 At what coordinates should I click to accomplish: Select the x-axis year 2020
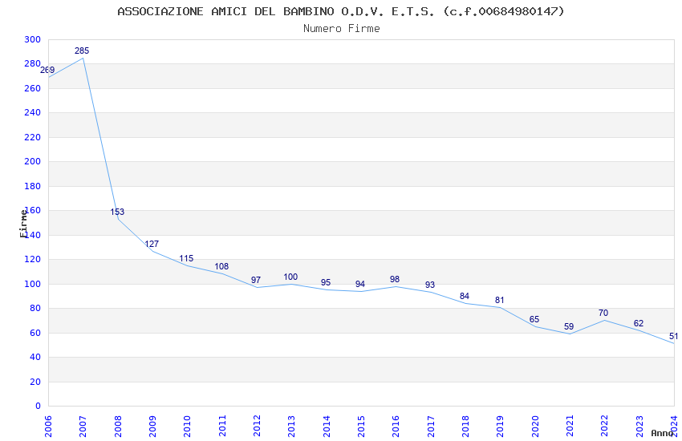tap(535, 427)
